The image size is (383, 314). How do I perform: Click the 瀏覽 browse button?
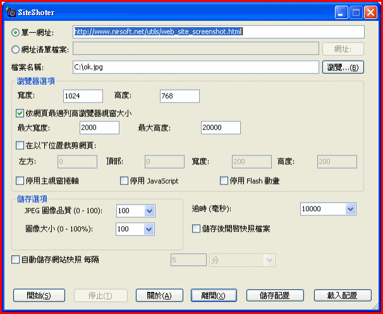click(343, 67)
